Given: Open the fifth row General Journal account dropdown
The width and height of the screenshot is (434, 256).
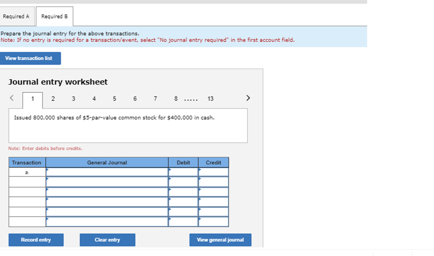Looking at the screenshot, I should (x=107, y=212).
